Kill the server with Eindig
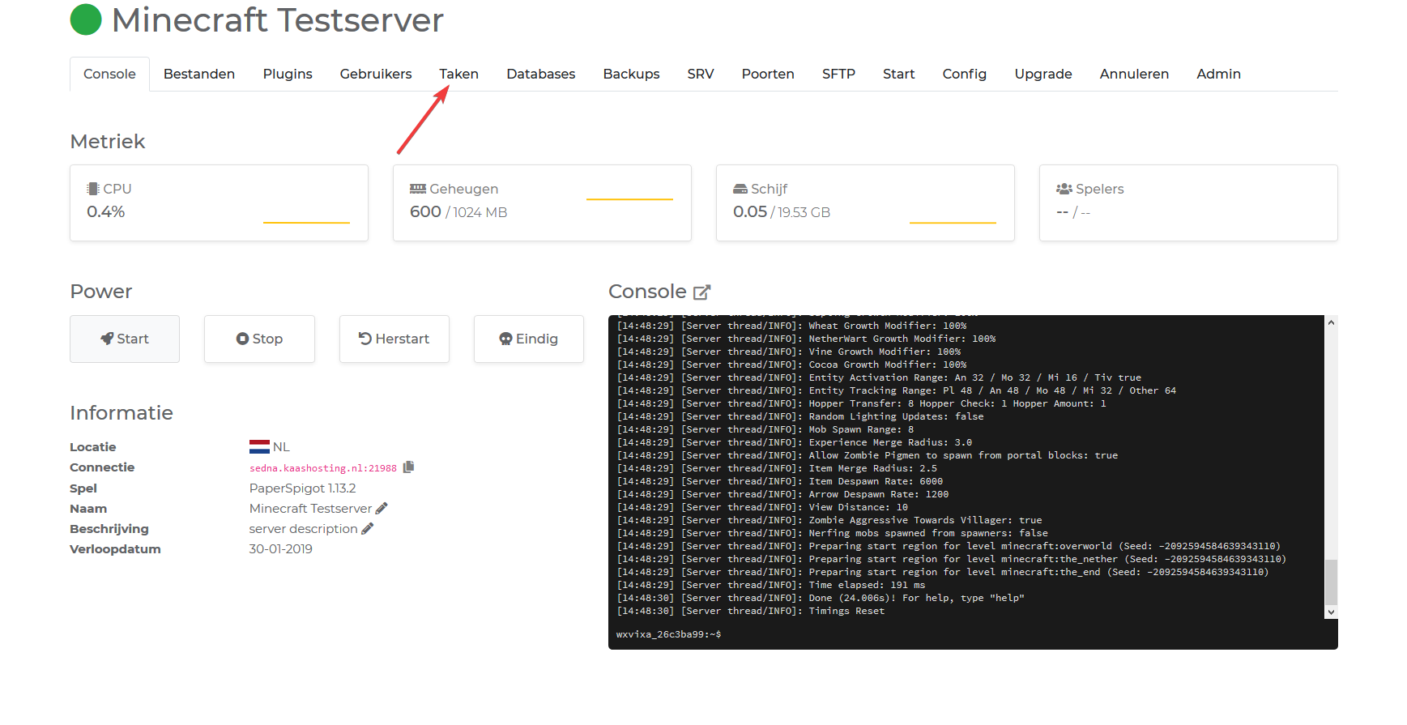The width and height of the screenshot is (1407, 725). pyautogui.click(x=528, y=339)
